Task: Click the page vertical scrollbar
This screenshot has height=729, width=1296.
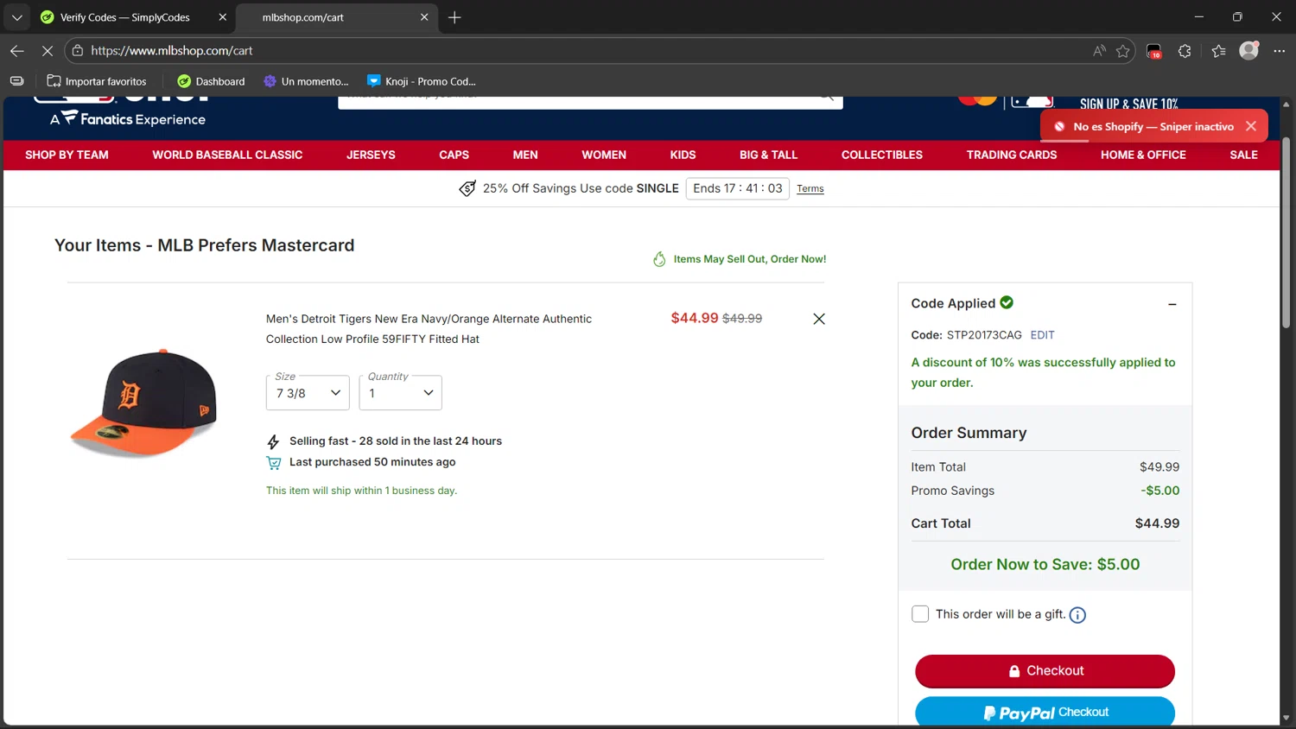Action: coord(1286,233)
